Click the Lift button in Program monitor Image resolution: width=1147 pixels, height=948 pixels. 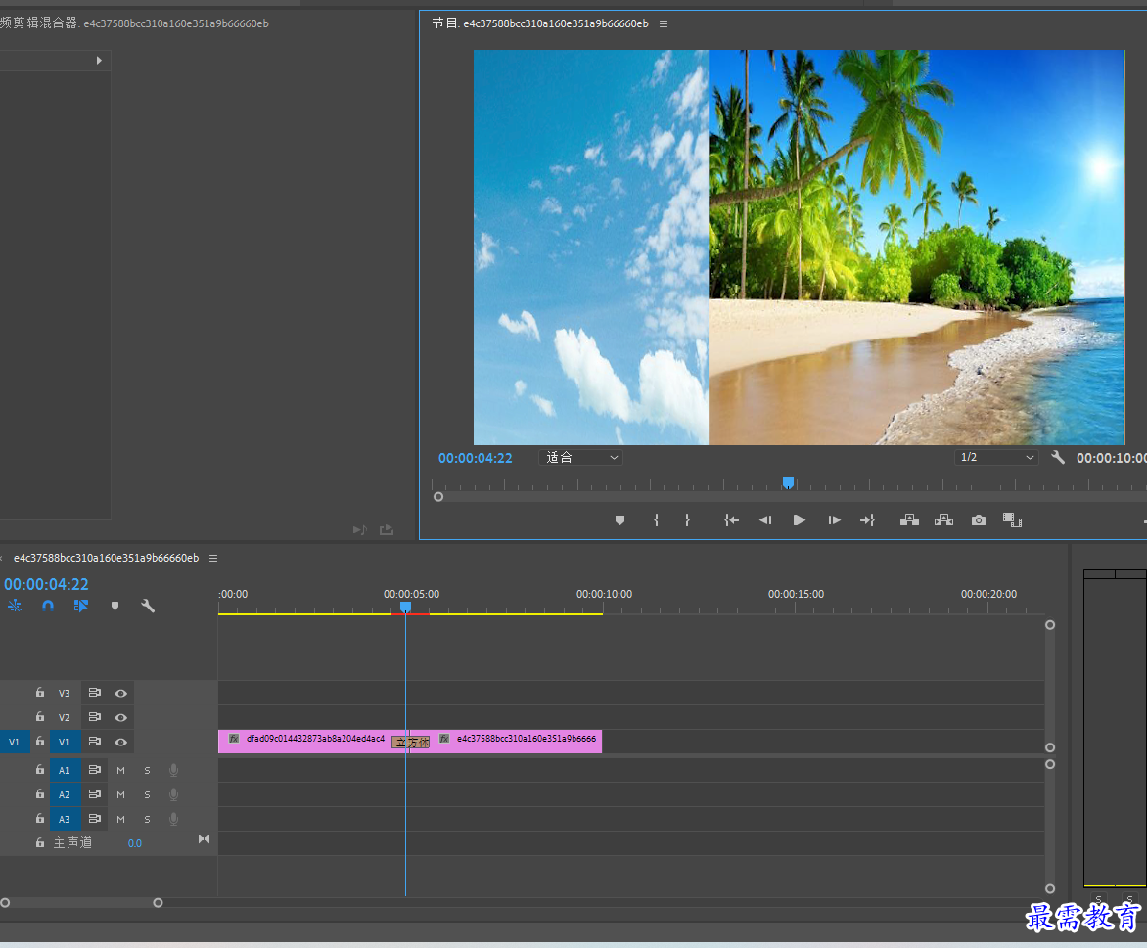point(909,520)
